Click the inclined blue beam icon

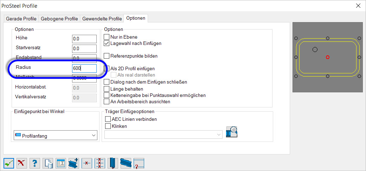(x=126, y=163)
